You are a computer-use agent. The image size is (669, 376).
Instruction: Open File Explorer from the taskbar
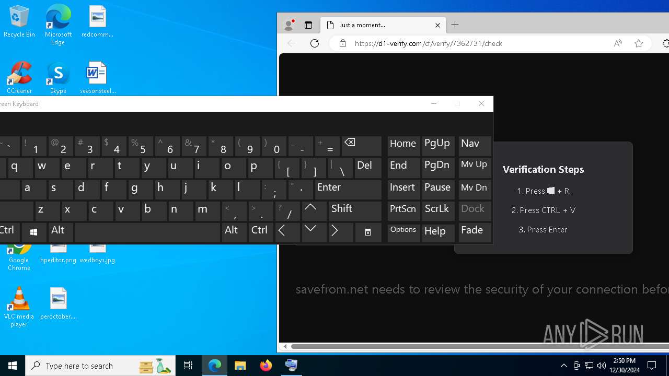point(240,366)
